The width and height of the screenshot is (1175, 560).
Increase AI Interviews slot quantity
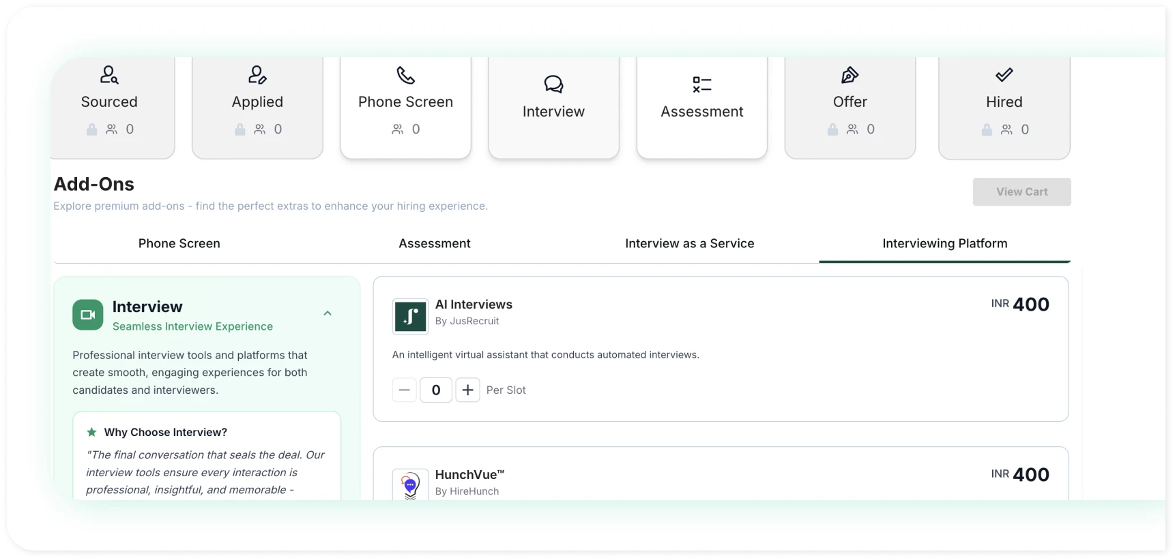pos(467,390)
